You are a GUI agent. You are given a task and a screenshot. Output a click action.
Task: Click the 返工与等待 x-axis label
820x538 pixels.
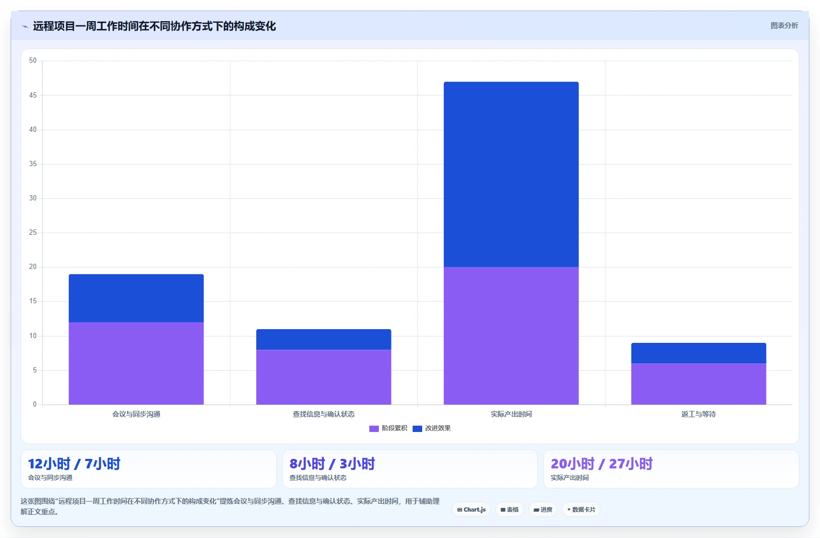698,414
